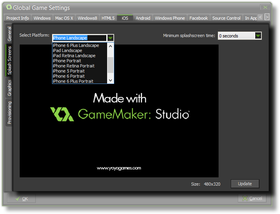
Task: Open the Provisioning side tab
Action: click(9, 113)
